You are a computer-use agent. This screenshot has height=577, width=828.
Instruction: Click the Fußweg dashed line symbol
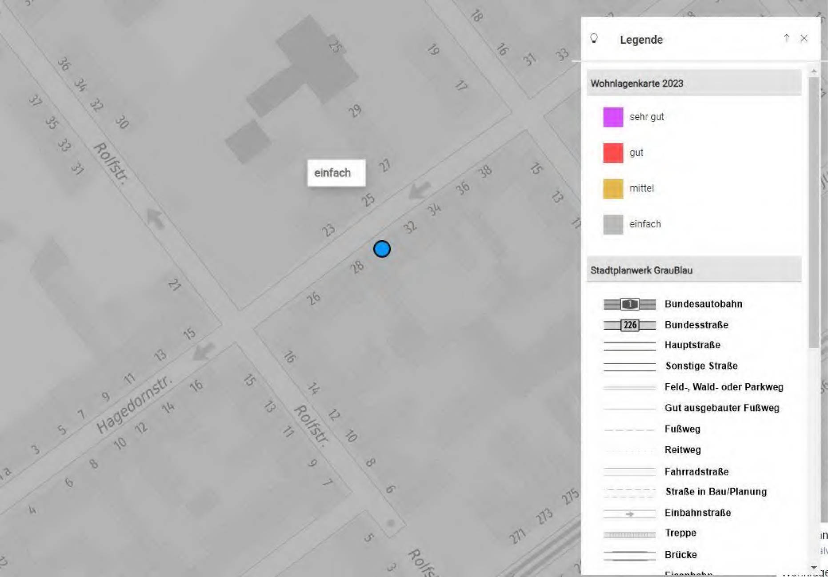coord(629,430)
